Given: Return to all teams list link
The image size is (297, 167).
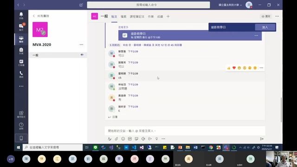Looking at the screenshot, I should tap(41, 16).
